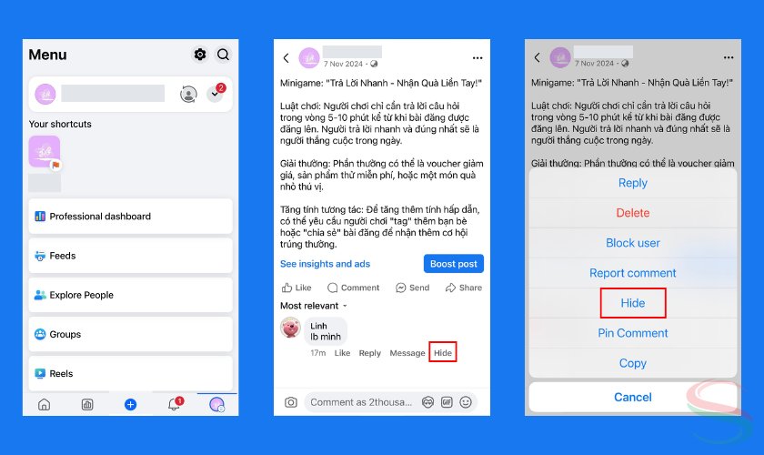Tap Comment action on post

coord(353,288)
